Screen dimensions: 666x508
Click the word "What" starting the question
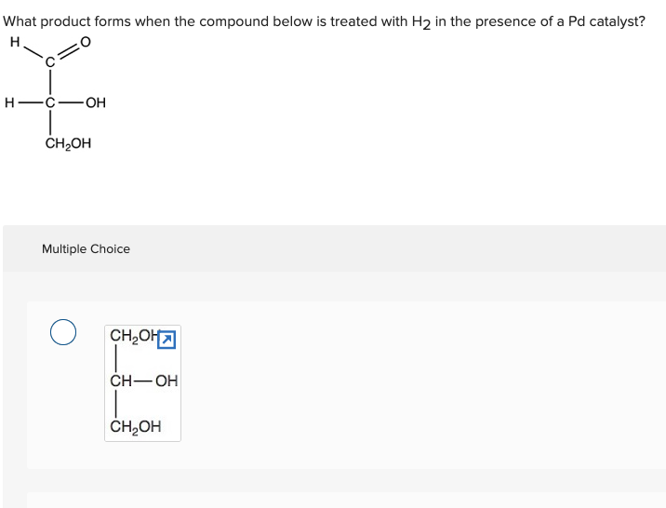point(20,21)
